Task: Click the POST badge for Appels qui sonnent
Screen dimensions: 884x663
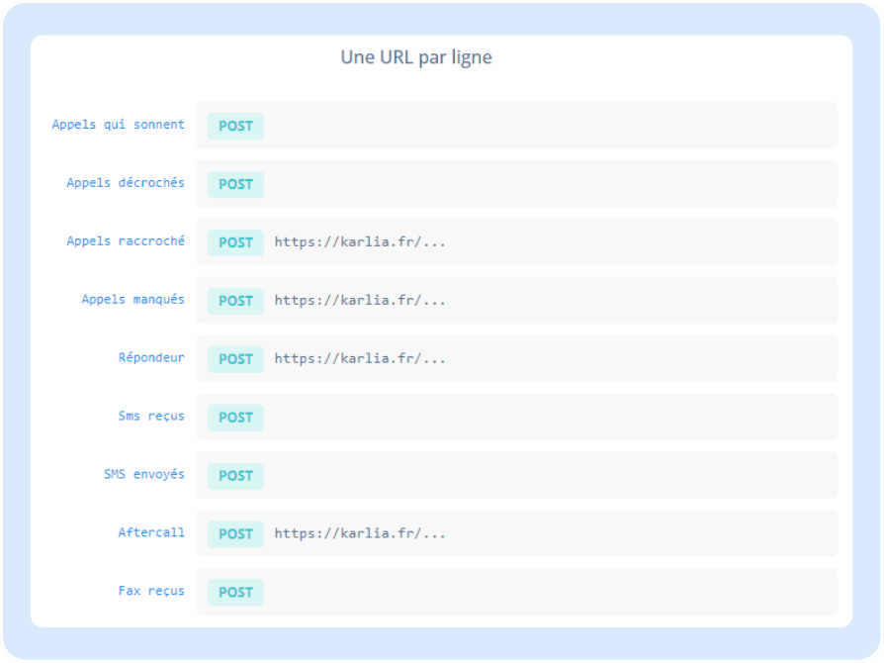Action: click(235, 126)
